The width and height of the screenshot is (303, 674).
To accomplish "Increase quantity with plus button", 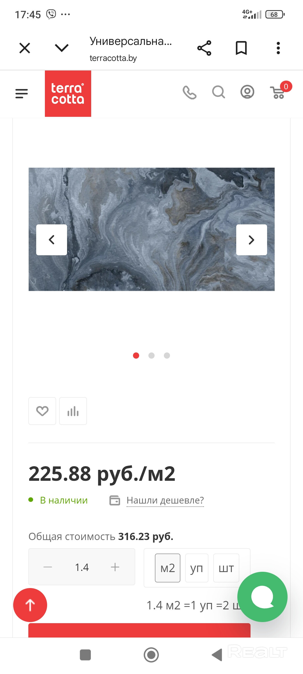I will 115,567.
